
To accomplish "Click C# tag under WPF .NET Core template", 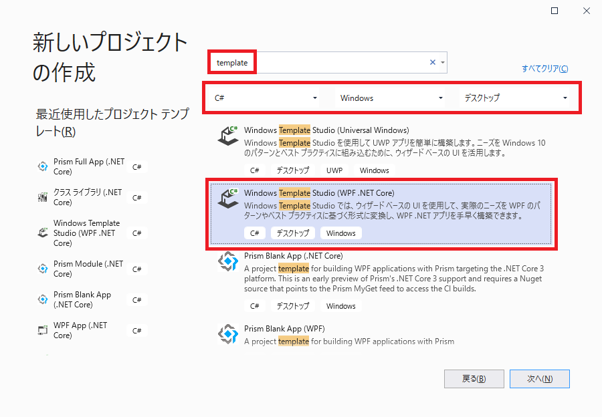I will point(255,233).
